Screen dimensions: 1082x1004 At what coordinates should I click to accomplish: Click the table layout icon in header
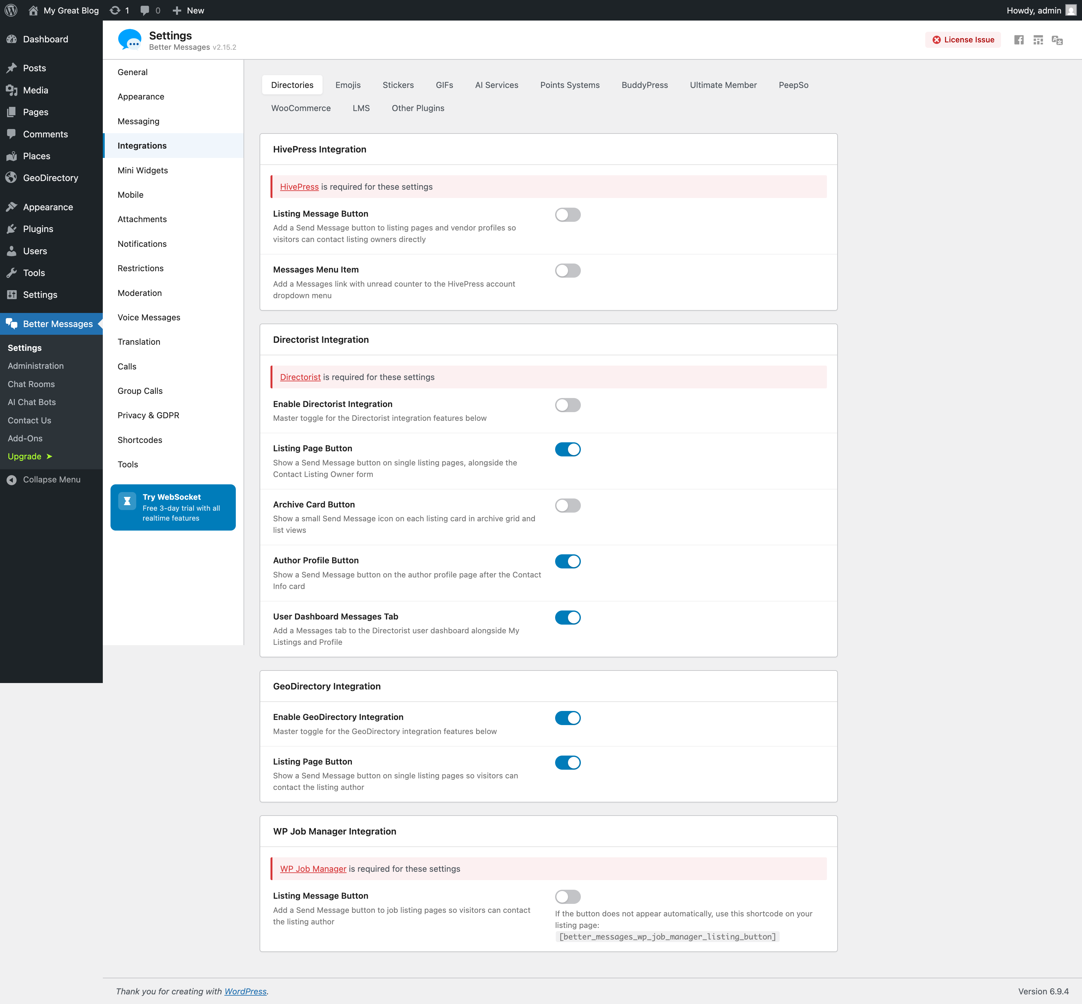pos(1038,40)
